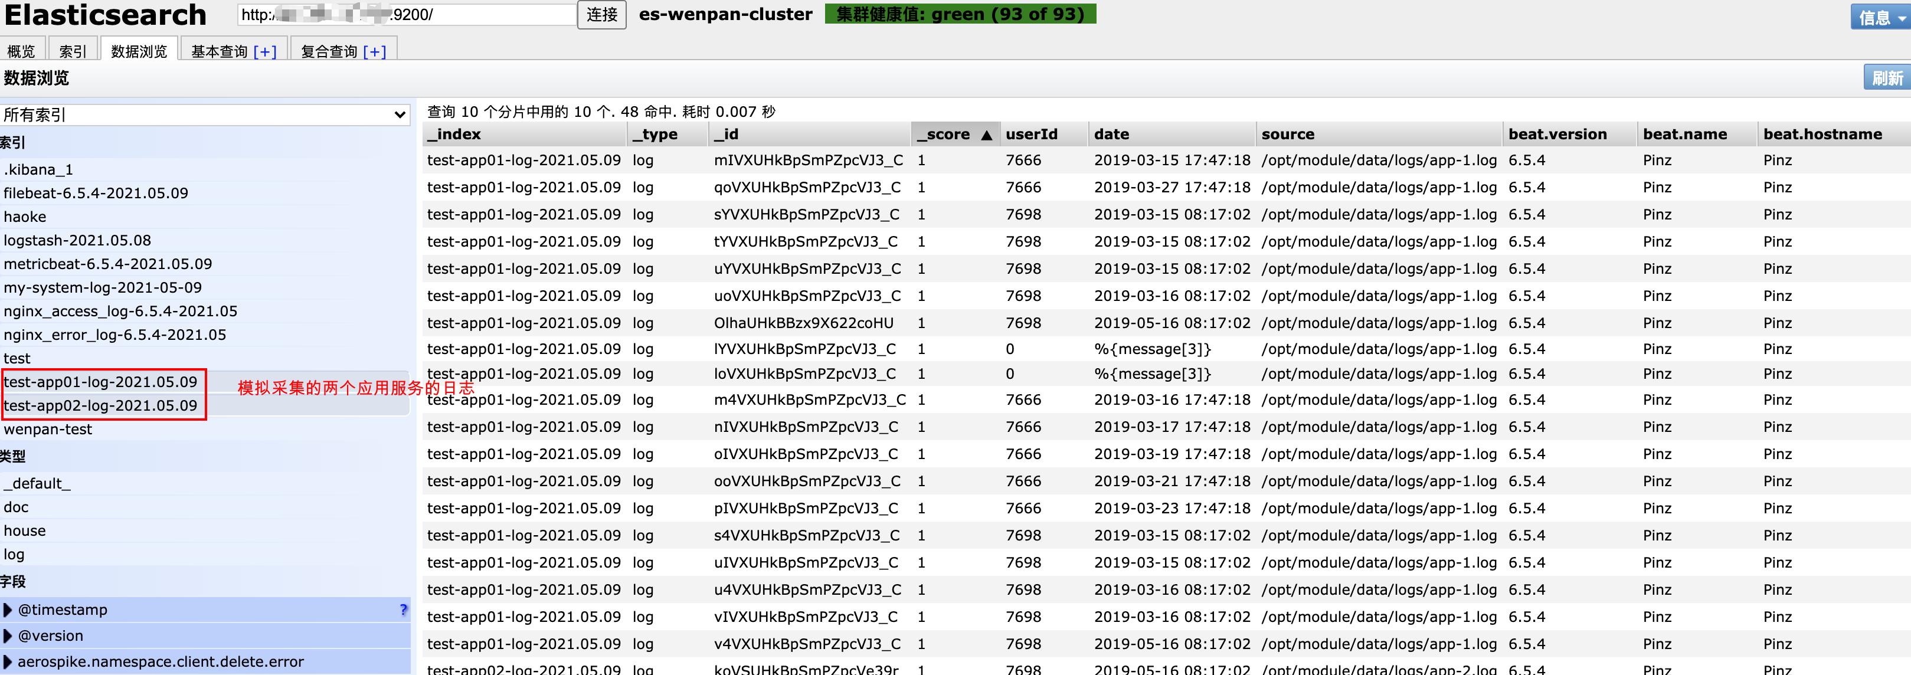The width and height of the screenshot is (1911, 675).
Task: Click the 连接 connect button
Action: (601, 15)
